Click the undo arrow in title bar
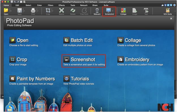The height and width of the screenshot is (112, 177). [15, 2]
